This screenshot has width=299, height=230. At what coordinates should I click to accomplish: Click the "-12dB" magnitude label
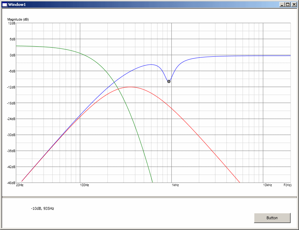(x=11, y=87)
